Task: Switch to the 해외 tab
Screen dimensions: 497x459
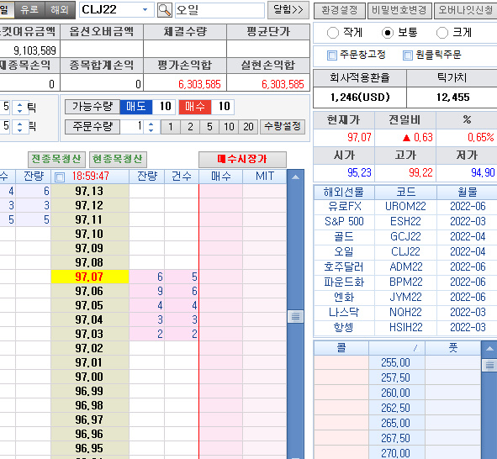Action: tap(59, 10)
